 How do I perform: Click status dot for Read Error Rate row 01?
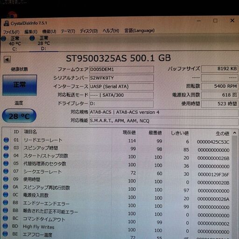tap(6, 140)
